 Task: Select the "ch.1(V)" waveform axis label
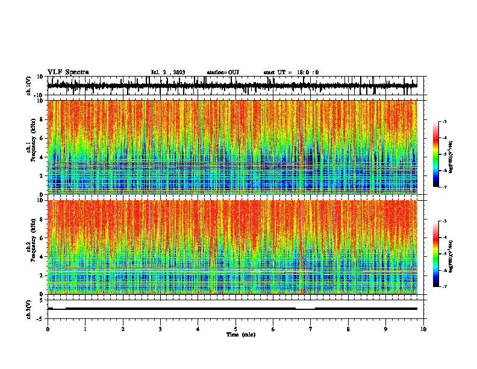pos(29,86)
